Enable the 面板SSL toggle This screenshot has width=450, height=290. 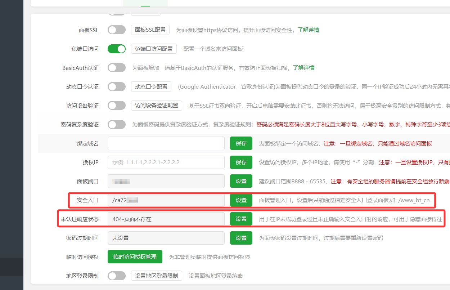116,30
